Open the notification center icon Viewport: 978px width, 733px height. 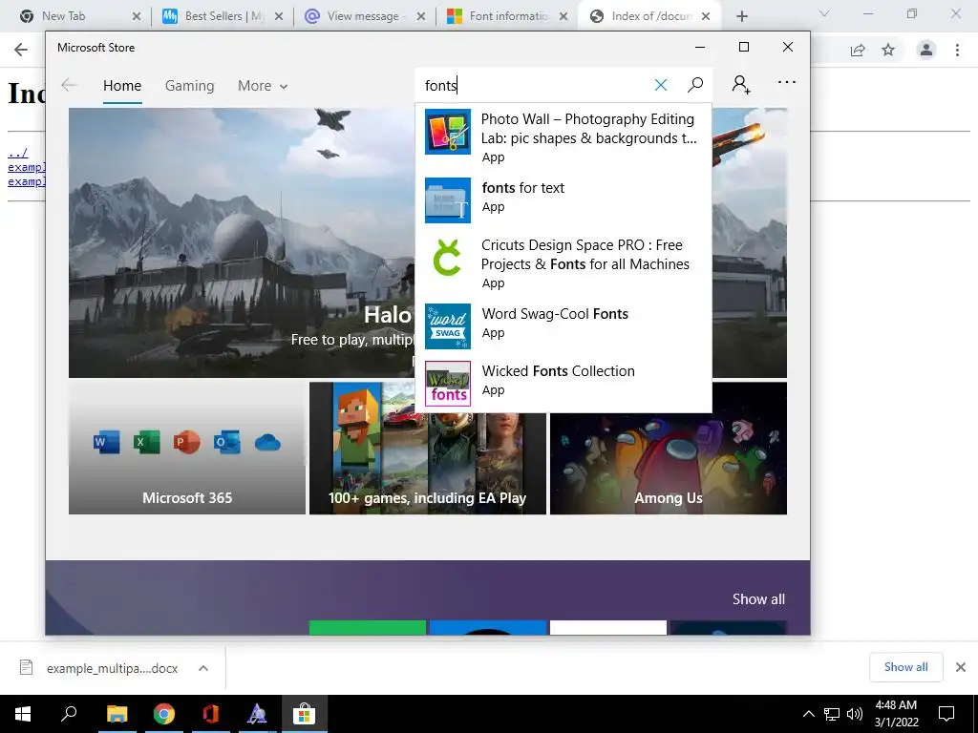click(946, 714)
